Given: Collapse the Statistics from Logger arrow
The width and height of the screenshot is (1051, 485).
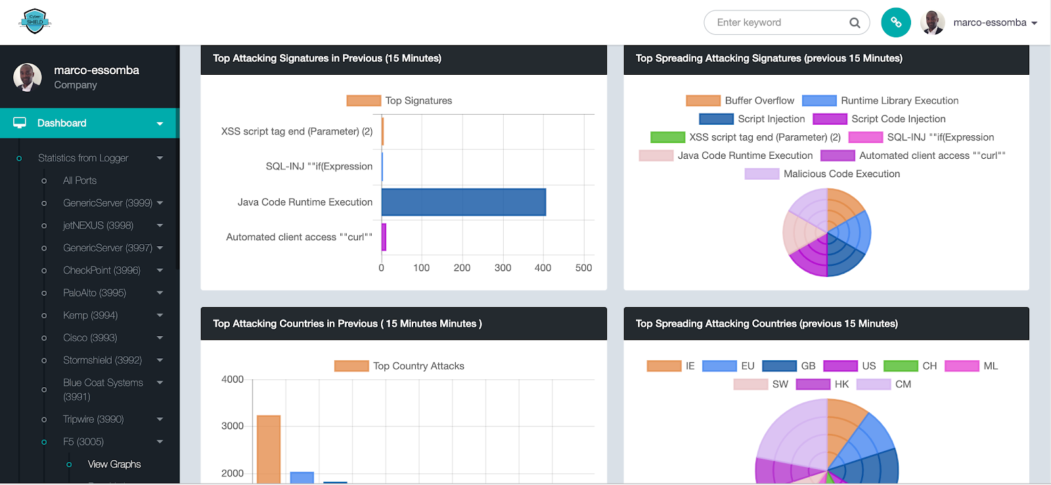Looking at the screenshot, I should pos(160,158).
